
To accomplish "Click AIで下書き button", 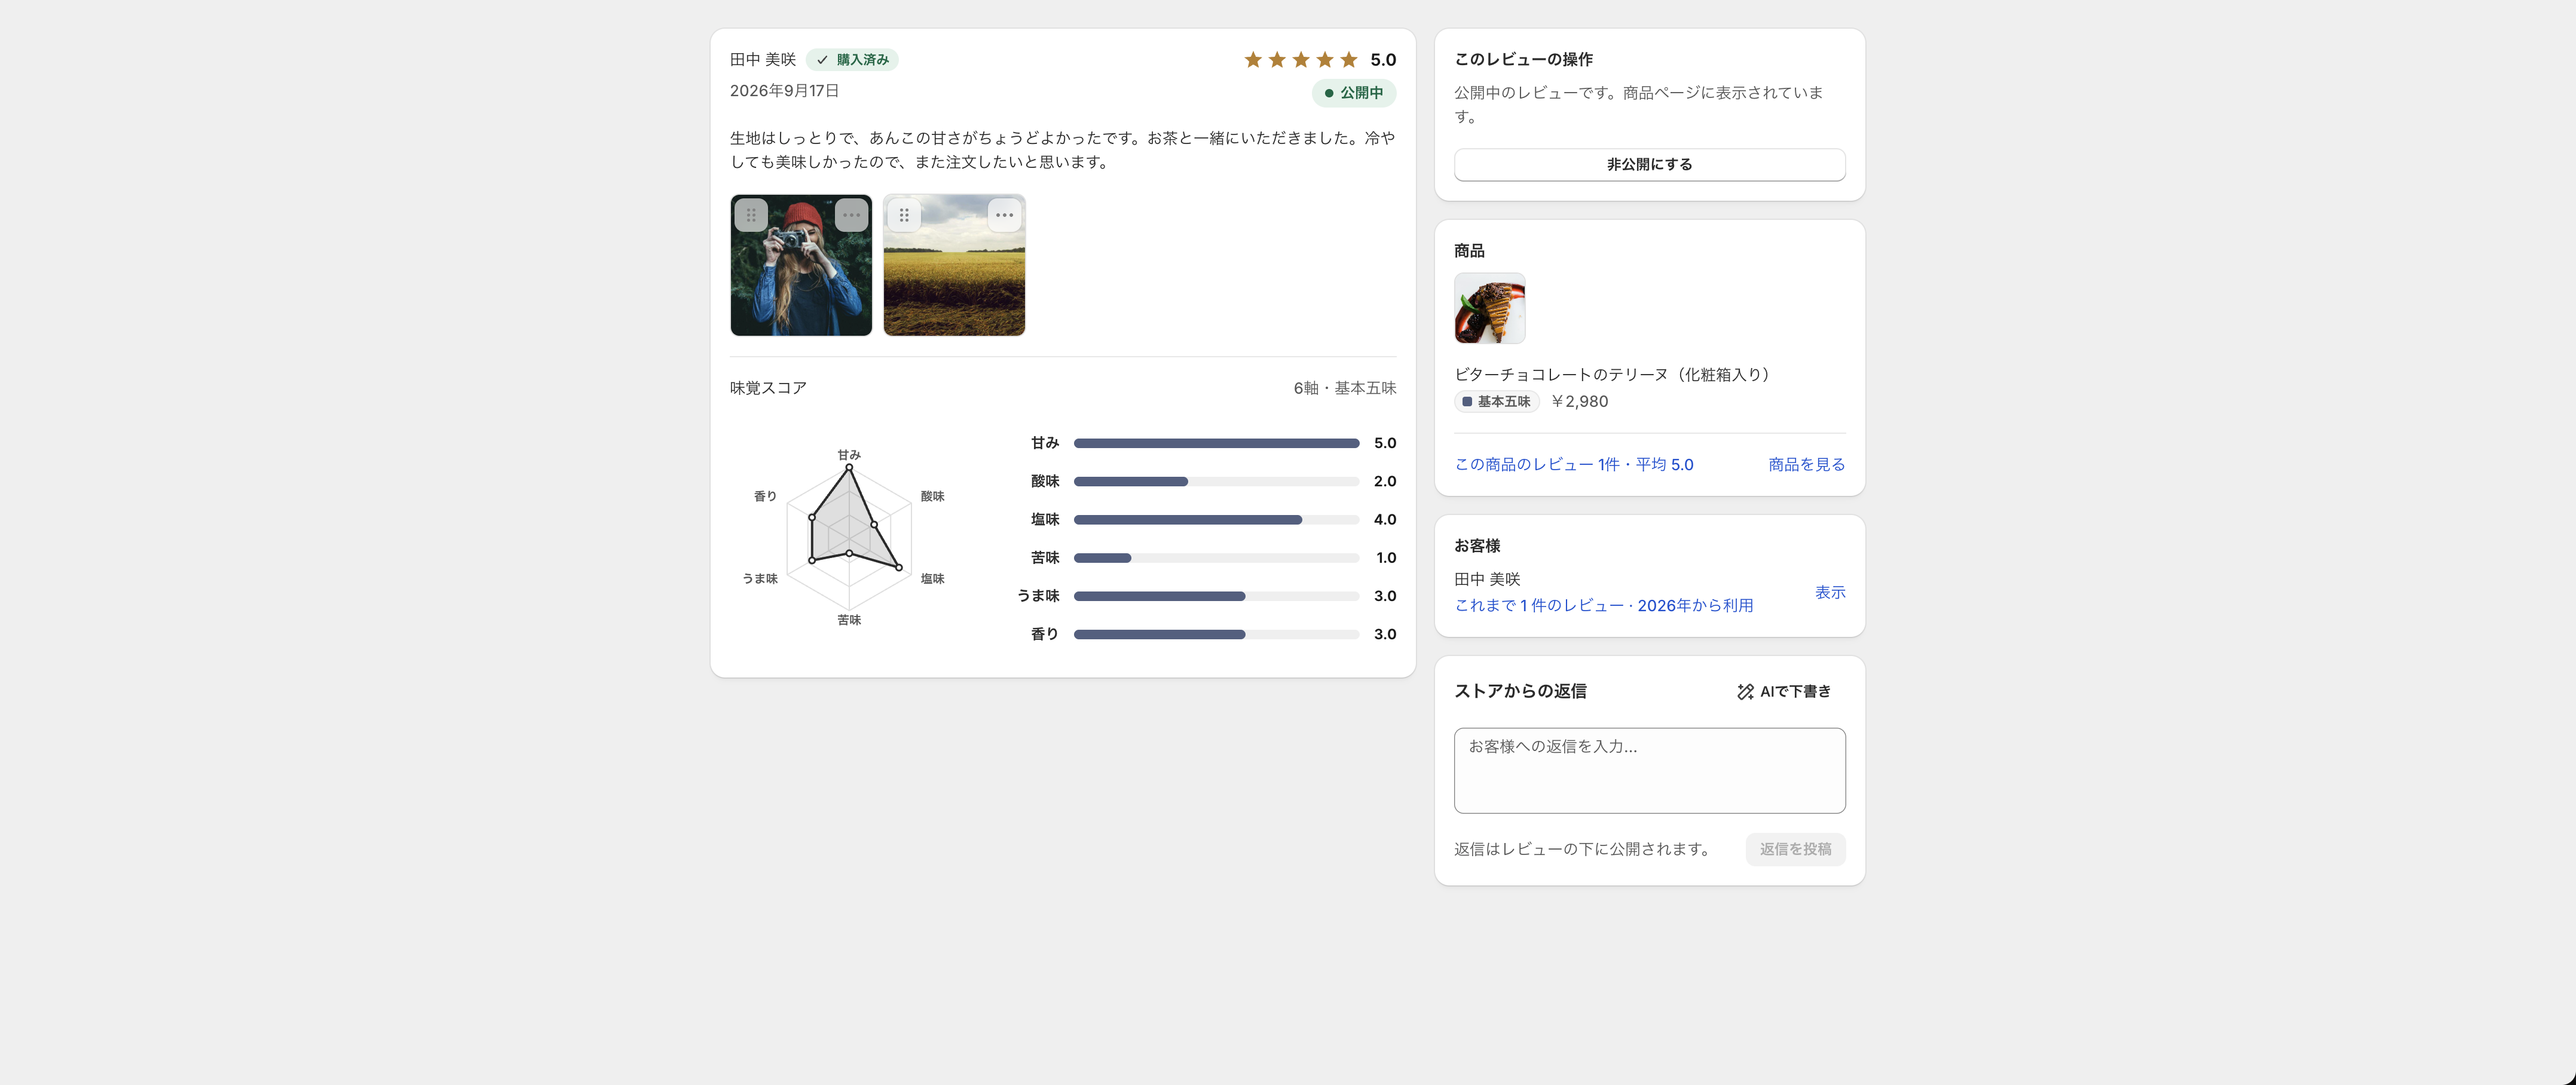I will pos(1784,692).
